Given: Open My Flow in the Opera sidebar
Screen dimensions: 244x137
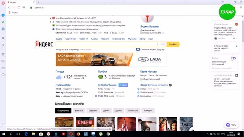Looking at the screenshot, I should click(3, 45).
